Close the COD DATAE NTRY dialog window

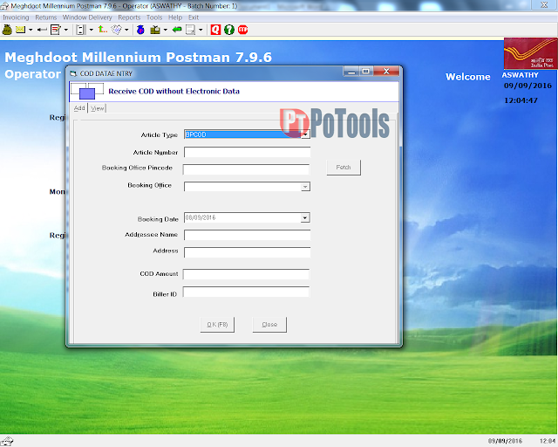tap(386, 72)
